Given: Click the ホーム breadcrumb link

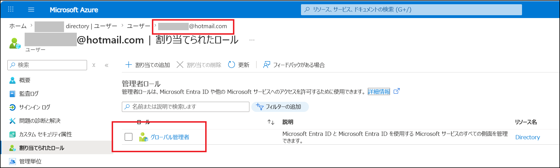Looking at the screenshot, I should coord(18,26).
